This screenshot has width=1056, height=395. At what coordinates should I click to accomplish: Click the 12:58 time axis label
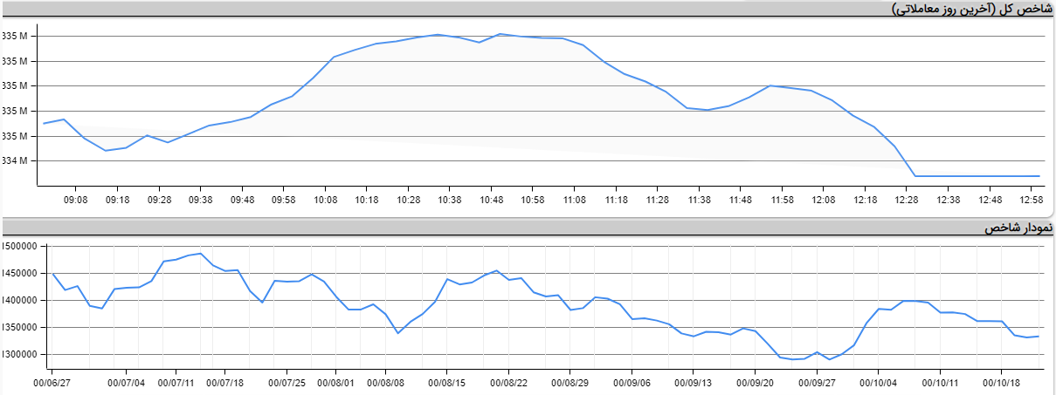pos(1031,200)
